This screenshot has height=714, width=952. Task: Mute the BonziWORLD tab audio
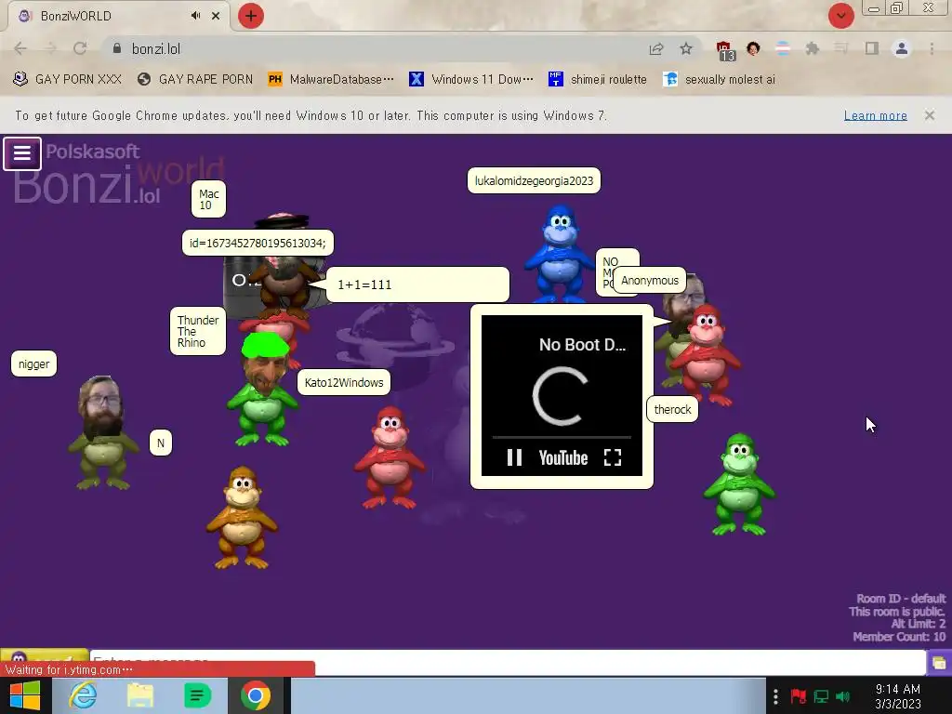tap(195, 16)
